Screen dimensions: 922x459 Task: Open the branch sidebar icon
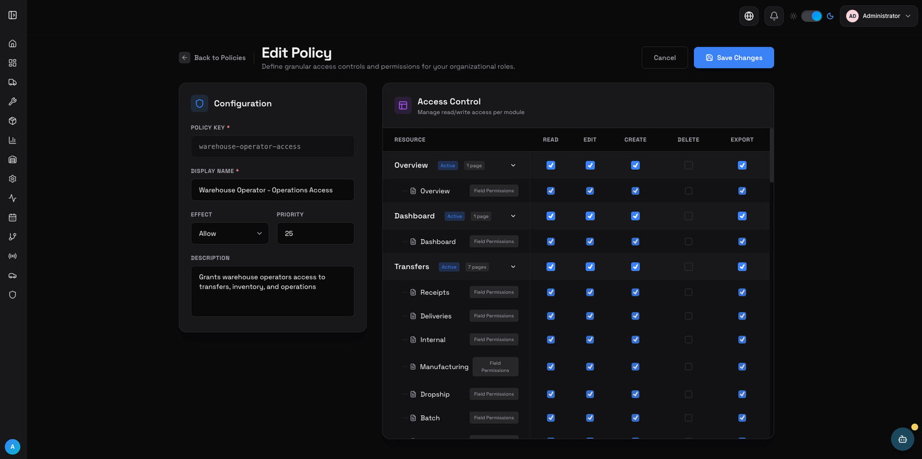[x=13, y=237]
